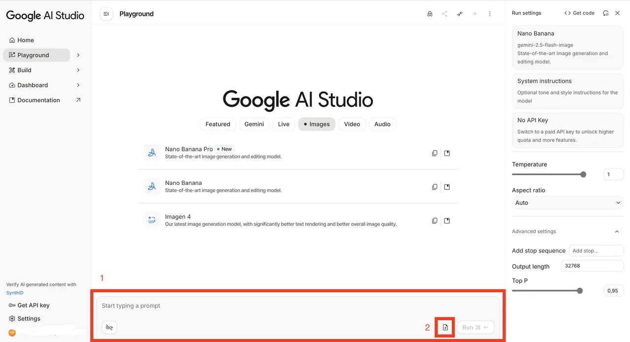Open Nano Banana model selector card

pyautogui.click(x=567, y=47)
